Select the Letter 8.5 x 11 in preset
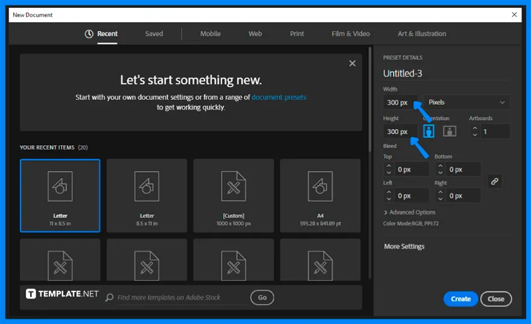531x324 pixels. tap(147, 195)
